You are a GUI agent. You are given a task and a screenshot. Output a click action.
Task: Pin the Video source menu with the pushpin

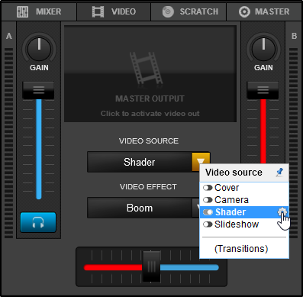pyautogui.click(x=279, y=173)
